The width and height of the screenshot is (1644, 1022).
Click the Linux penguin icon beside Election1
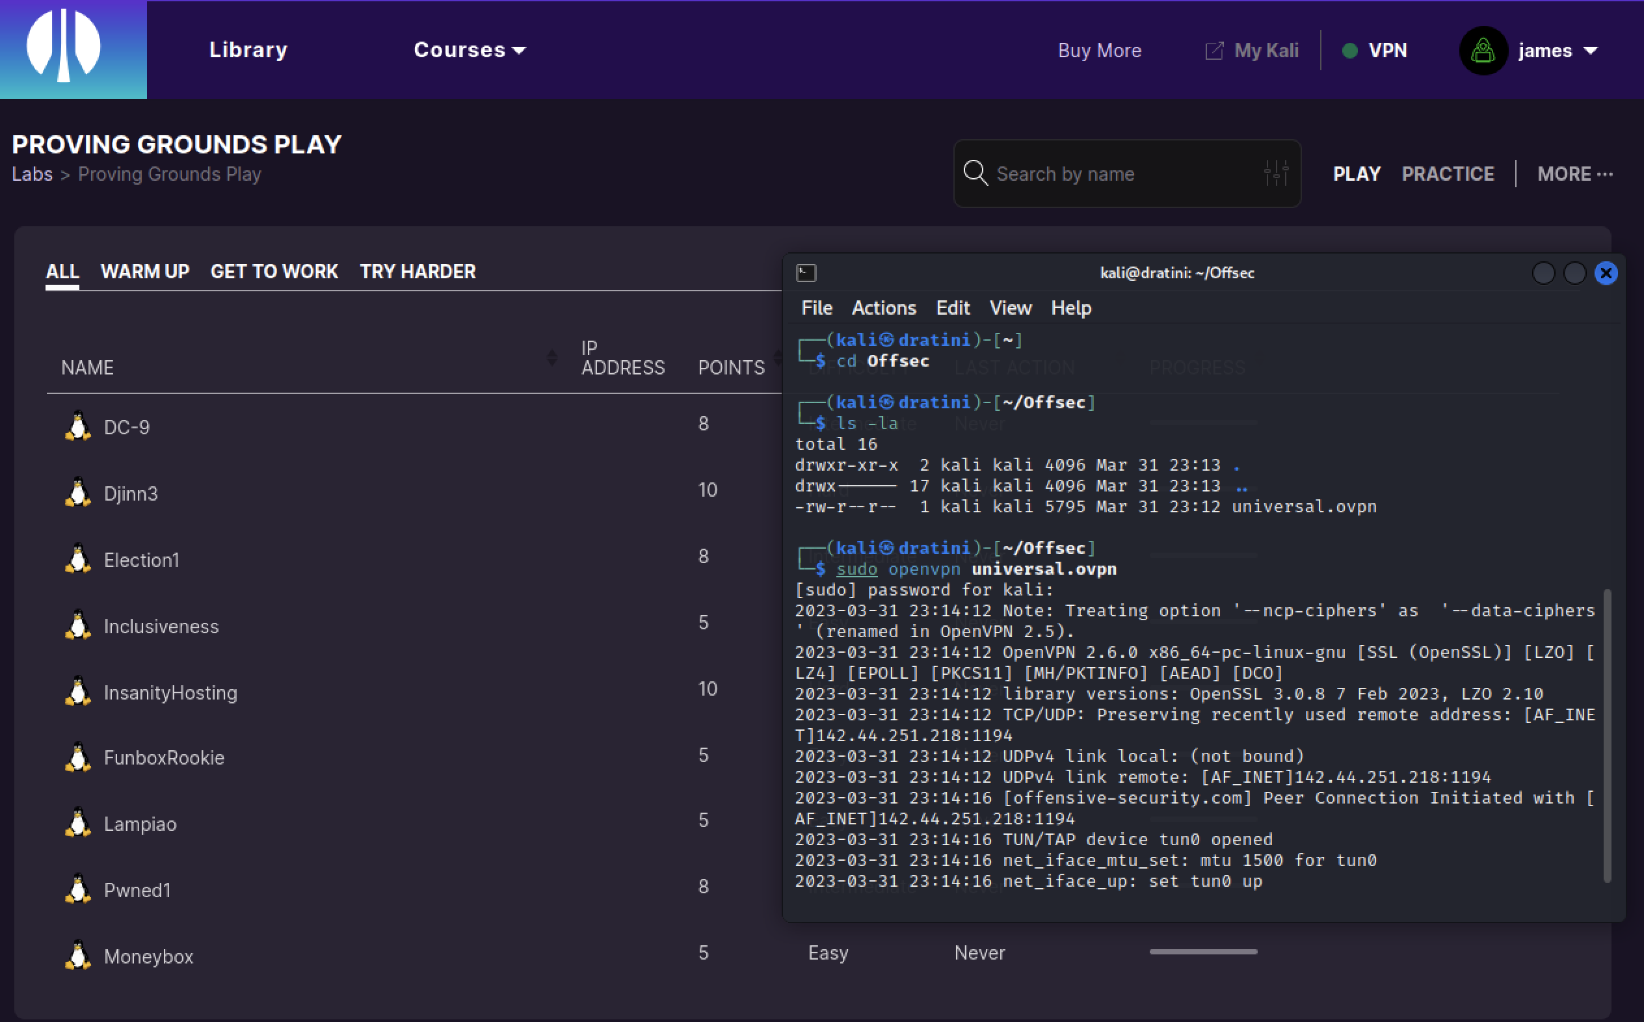pos(79,558)
